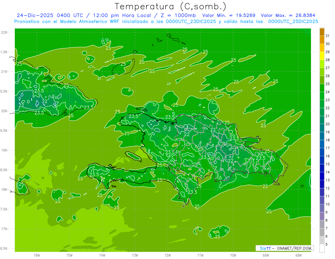Click color legend value "31"
Viewport: 335px width, 259px height.
click(327, 36)
